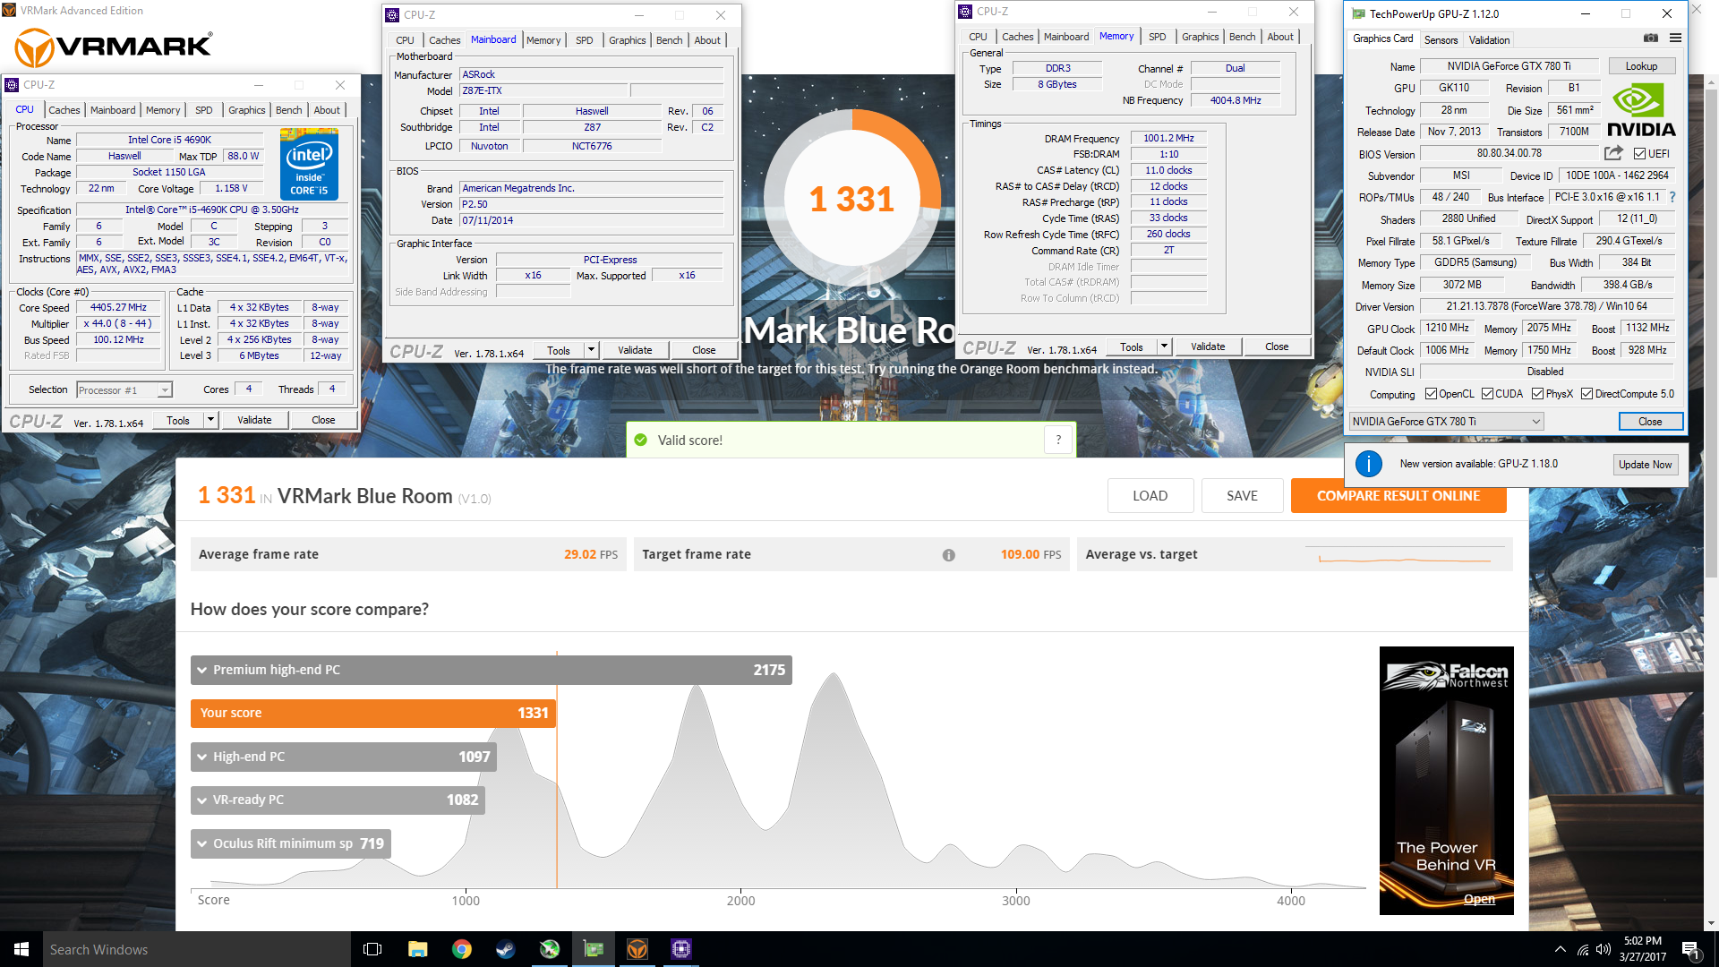Click the target frame rate info icon
The height and width of the screenshot is (967, 1719).
coord(948,555)
